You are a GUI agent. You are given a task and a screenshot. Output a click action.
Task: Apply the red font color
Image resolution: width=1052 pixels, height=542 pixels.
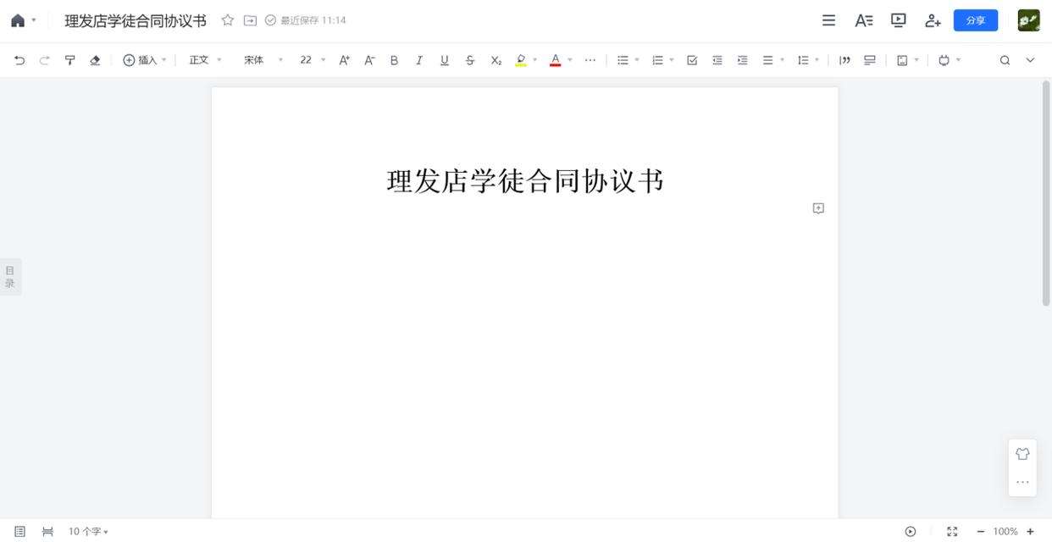(x=556, y=60)
